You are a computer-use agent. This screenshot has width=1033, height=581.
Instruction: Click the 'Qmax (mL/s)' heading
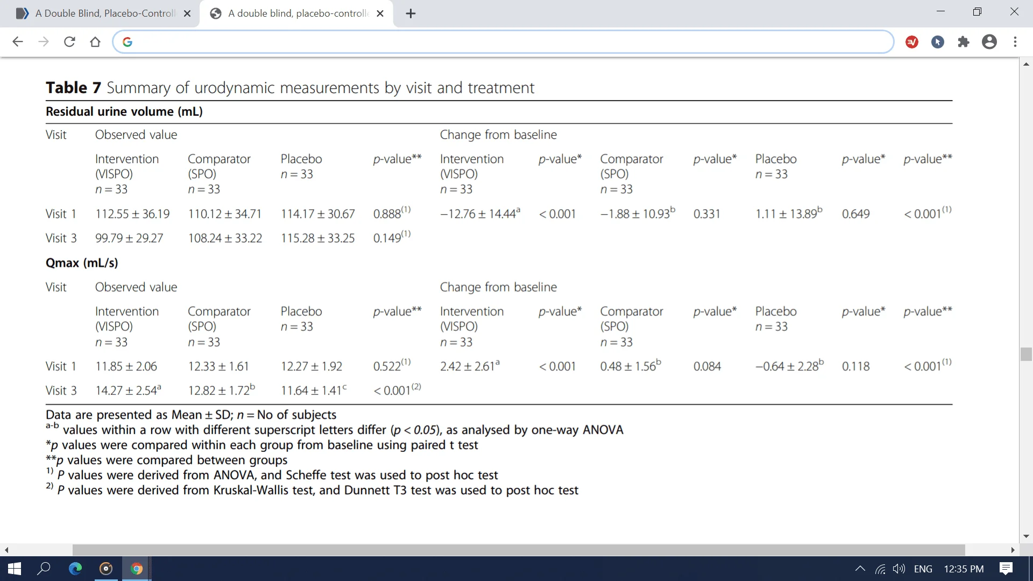(82, 263)
